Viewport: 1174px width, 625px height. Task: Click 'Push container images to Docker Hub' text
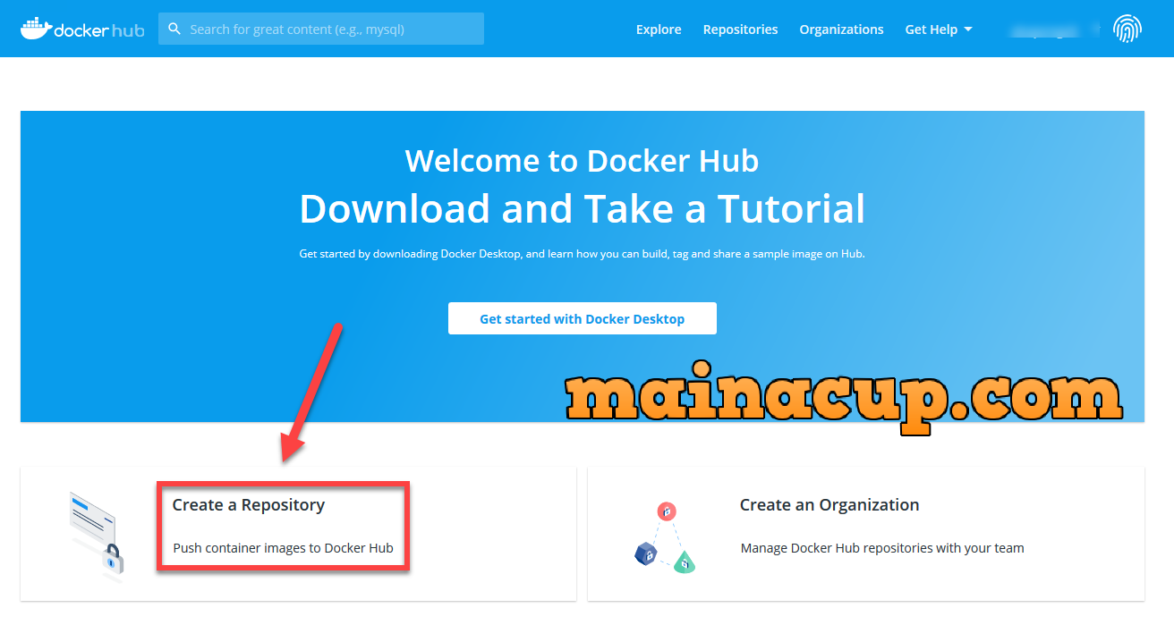pyautogui.click(x=283, y=548)
